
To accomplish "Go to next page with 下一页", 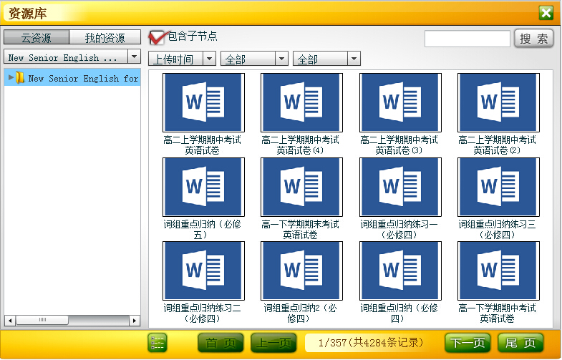I will point(467,343).
